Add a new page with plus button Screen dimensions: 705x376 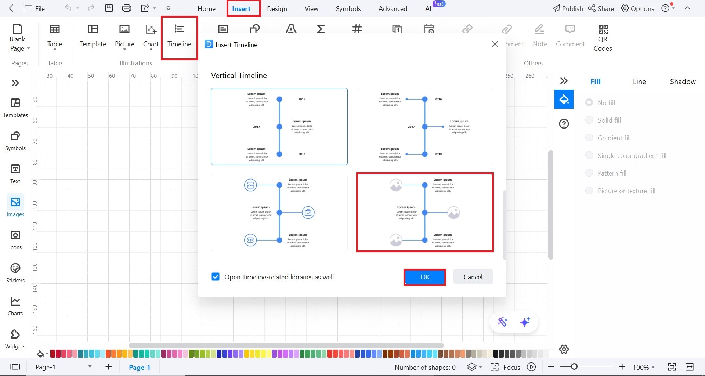click(109, 366)
